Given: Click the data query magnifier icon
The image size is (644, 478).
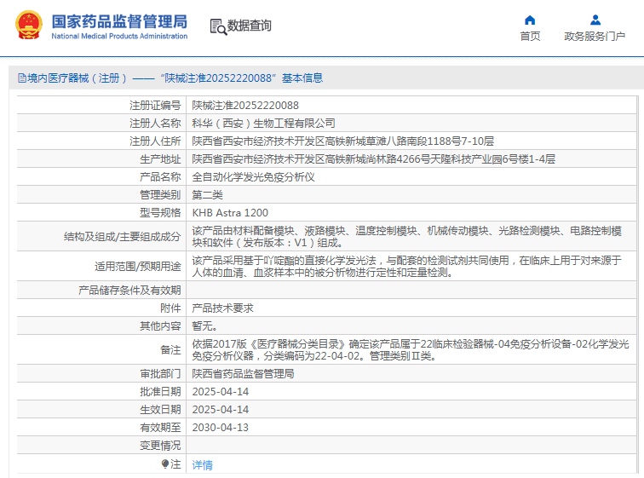Looking at the screenshot, I should coord(218,26).
